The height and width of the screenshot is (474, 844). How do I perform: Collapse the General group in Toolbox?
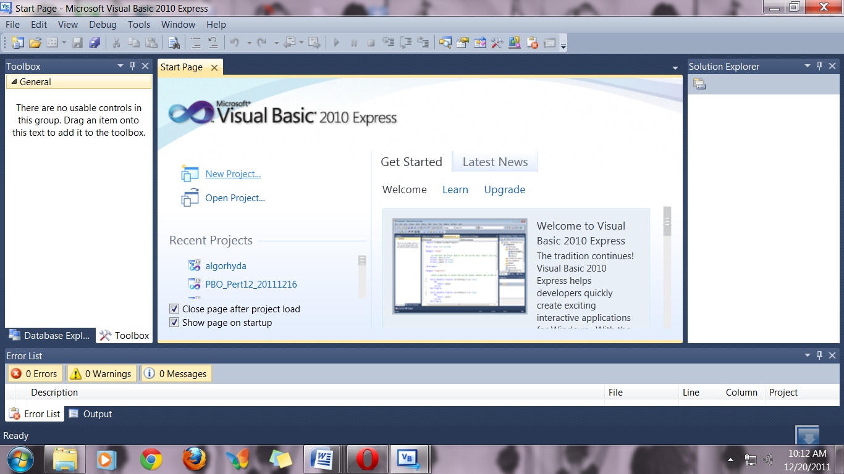click(x=14, y=82)
